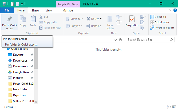Image resolution: width=178 pixels, height=110 pixels.
Task: Toggle the pin next to Pictures
Action: pyautogui.click(x=32, y=78)
